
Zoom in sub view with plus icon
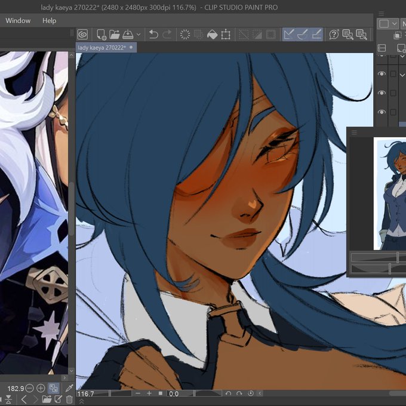pos(41,388)
